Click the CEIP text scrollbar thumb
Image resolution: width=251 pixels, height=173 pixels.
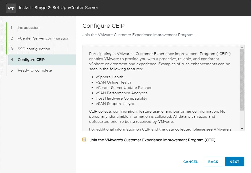242,80
